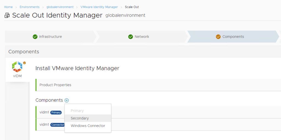The height and width of the screenshot is (140, 281).
Task: Go to the Infrastructure wizard step
Action: [50, 37]
